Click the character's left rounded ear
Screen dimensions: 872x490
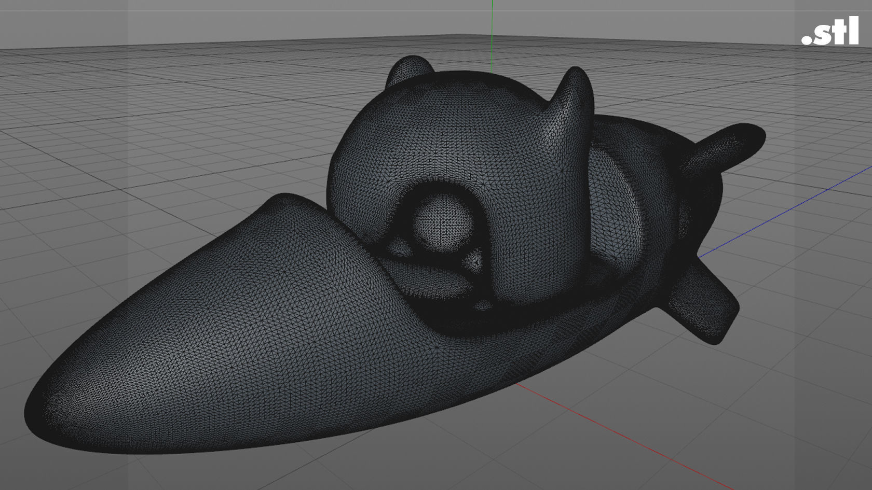point(410,71)
